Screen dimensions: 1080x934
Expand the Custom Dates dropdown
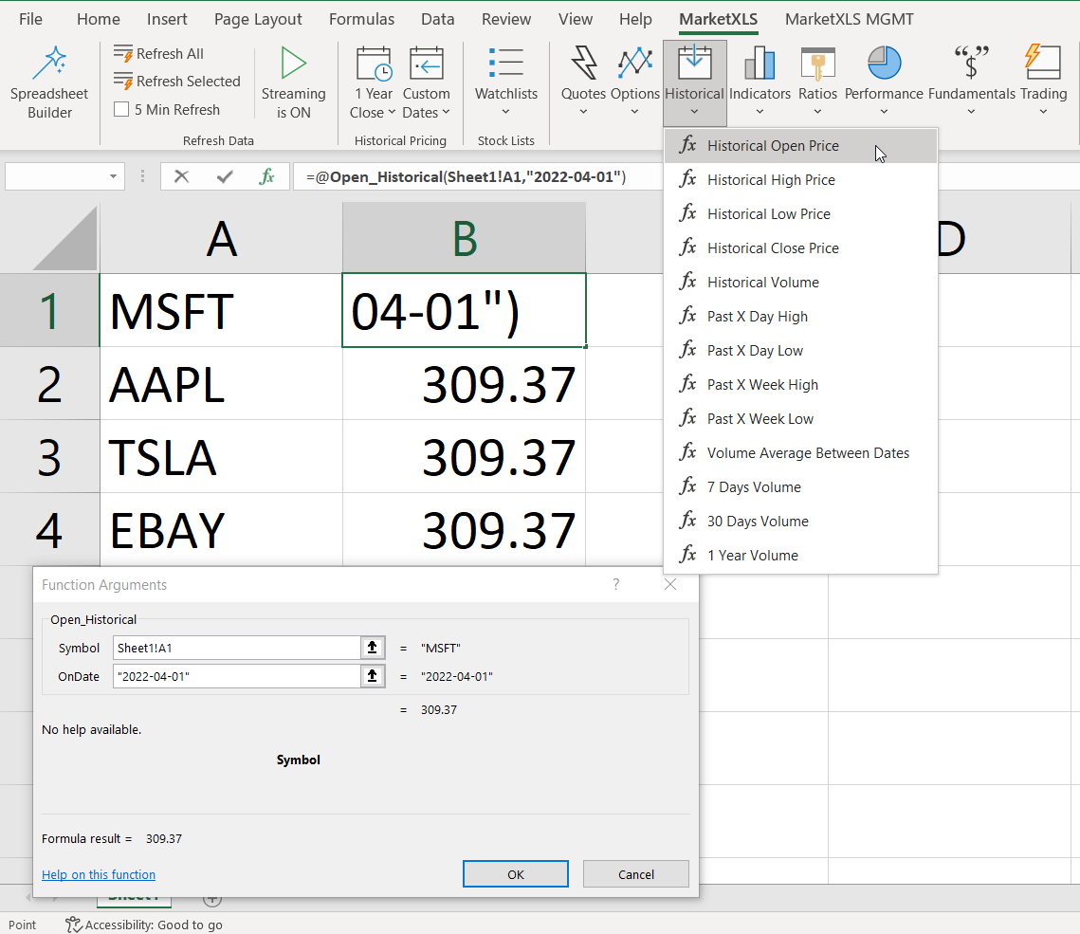(426, 113)
